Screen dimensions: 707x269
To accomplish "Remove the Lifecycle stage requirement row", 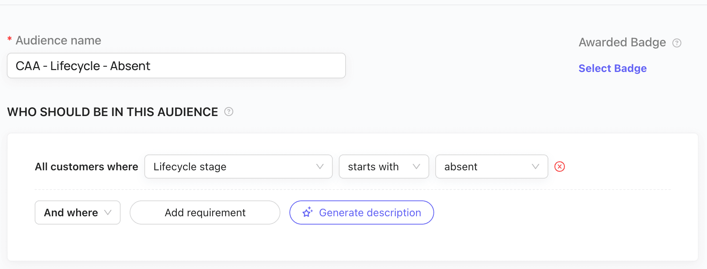I will tap(560, 167).
